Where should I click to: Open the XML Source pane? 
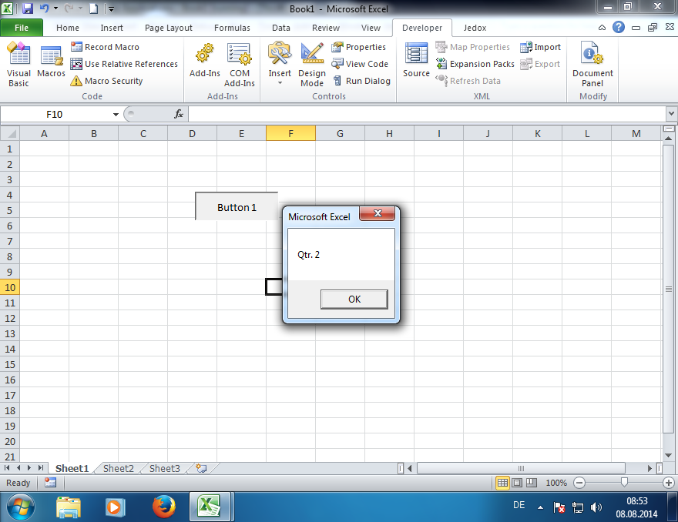tap(416, 60)
